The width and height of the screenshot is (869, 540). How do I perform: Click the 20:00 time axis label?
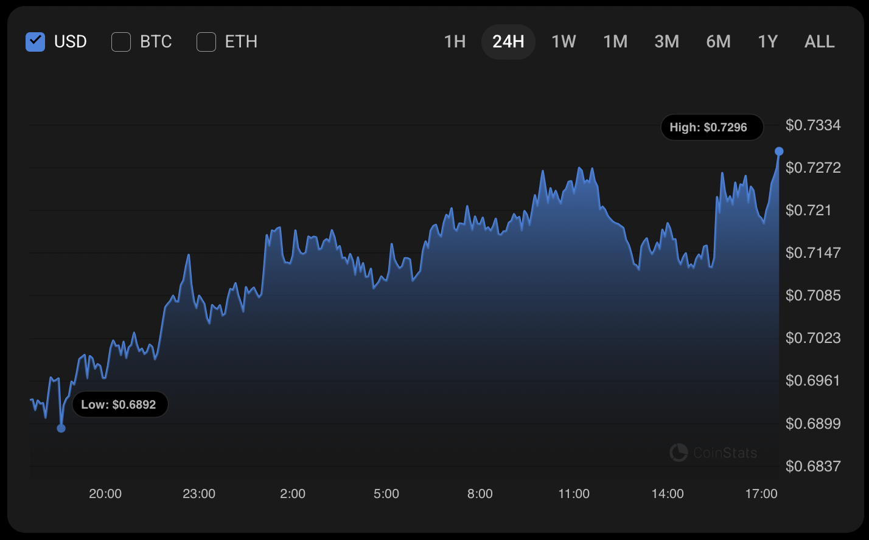tap(105, 494)
